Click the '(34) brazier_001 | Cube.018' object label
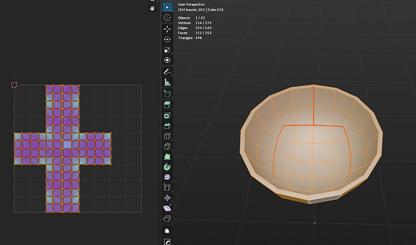This screenshot has width=416, height=245. pos(201,10)
